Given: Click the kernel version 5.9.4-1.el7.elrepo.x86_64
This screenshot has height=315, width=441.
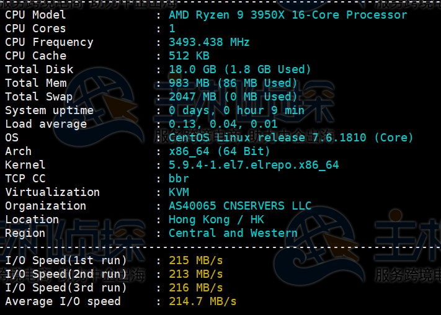Looking at the screenshot, I should click(254, 165).
